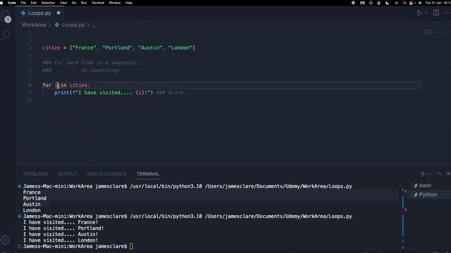This screenshot has width=451, height=253.
Task: Click the 'Austin' line in first terminal output
Action: coord(32,205)
